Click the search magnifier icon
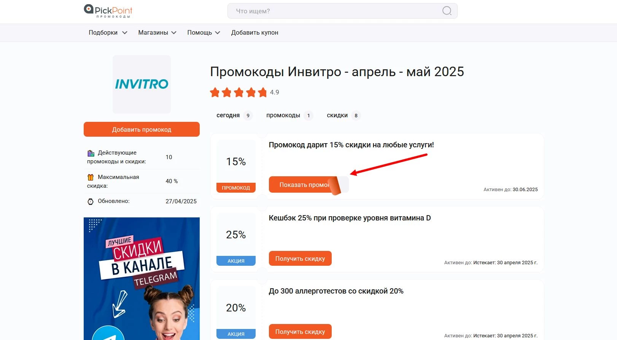Image resolution: width=617 pixels, height=340 pixels. (x=447, y=11)
